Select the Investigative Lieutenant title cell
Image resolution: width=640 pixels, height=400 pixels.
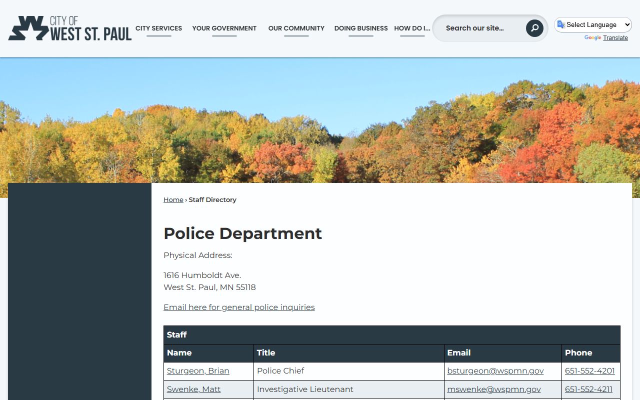coord(349,389)
